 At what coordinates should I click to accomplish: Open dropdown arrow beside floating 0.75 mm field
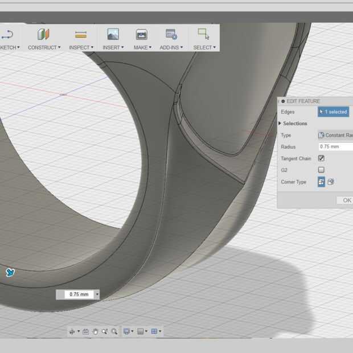tap(97, 294)
